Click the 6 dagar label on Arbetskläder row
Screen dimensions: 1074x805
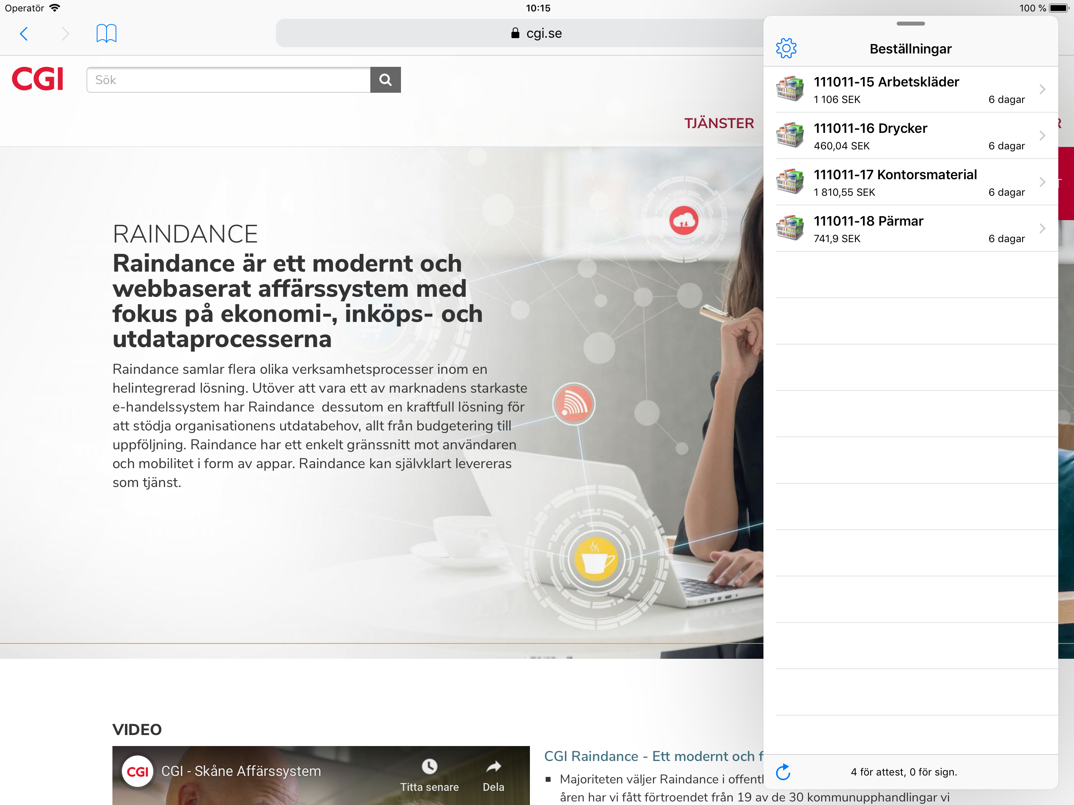1006,99
